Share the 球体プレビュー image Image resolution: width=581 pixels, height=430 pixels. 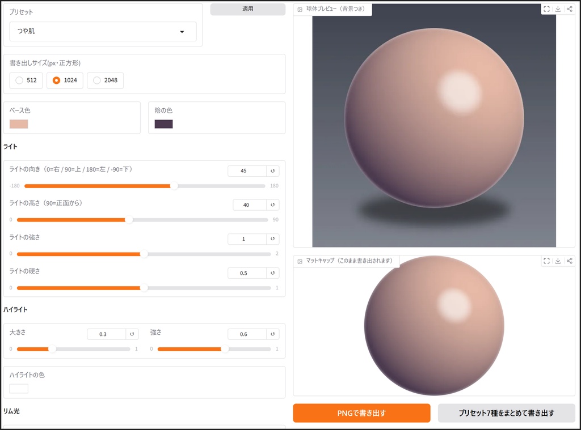click(570, 9)
